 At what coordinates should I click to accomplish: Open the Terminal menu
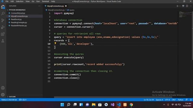[x=45, y=1]
